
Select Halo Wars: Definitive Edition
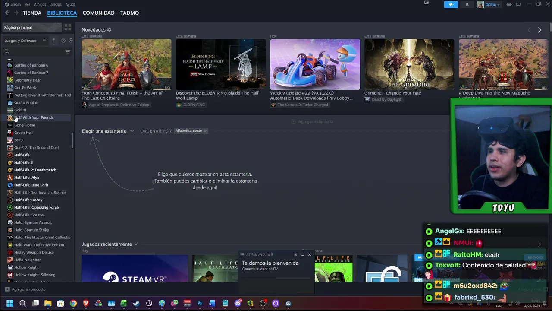pos(39,245)
